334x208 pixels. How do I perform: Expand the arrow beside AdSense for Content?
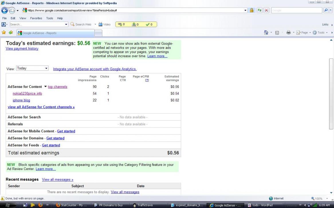(x=45, y=87)
